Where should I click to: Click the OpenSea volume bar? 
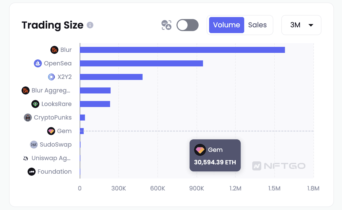click(141, 63)
